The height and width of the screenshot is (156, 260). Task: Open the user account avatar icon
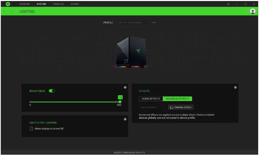(x=253, y=11)
